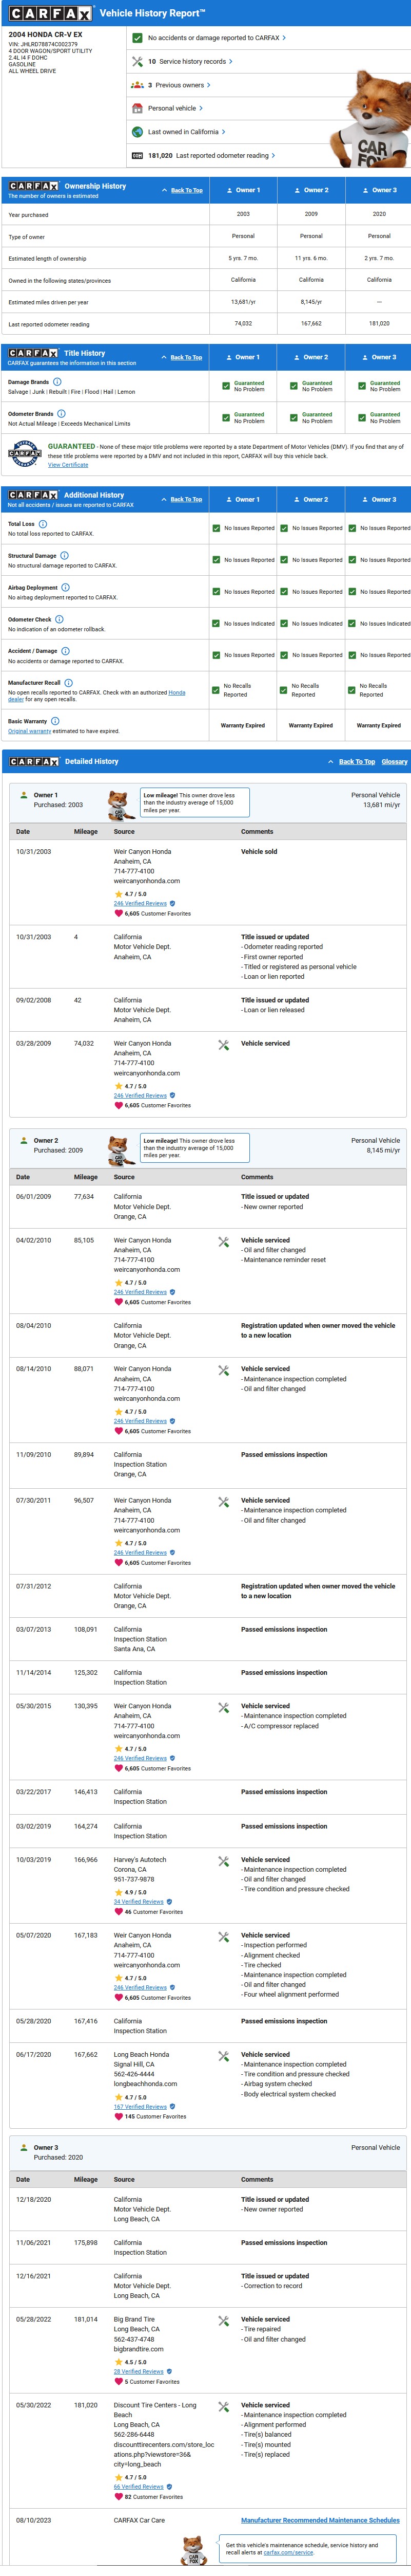Open the No accidents or damage reported link
Viewport: 411px width, 2576px height.
point(217,38)
